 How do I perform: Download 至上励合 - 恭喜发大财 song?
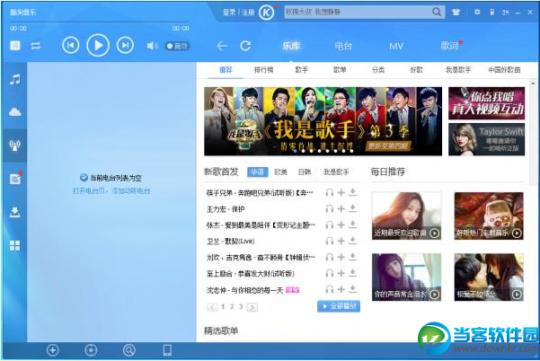point(352,273)
